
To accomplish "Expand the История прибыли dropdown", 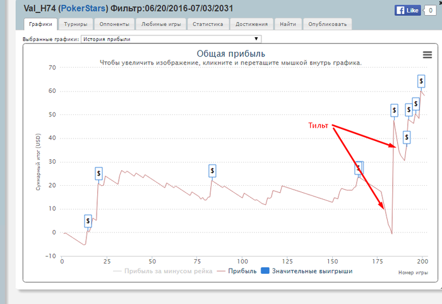I will [x=171, y=39].
